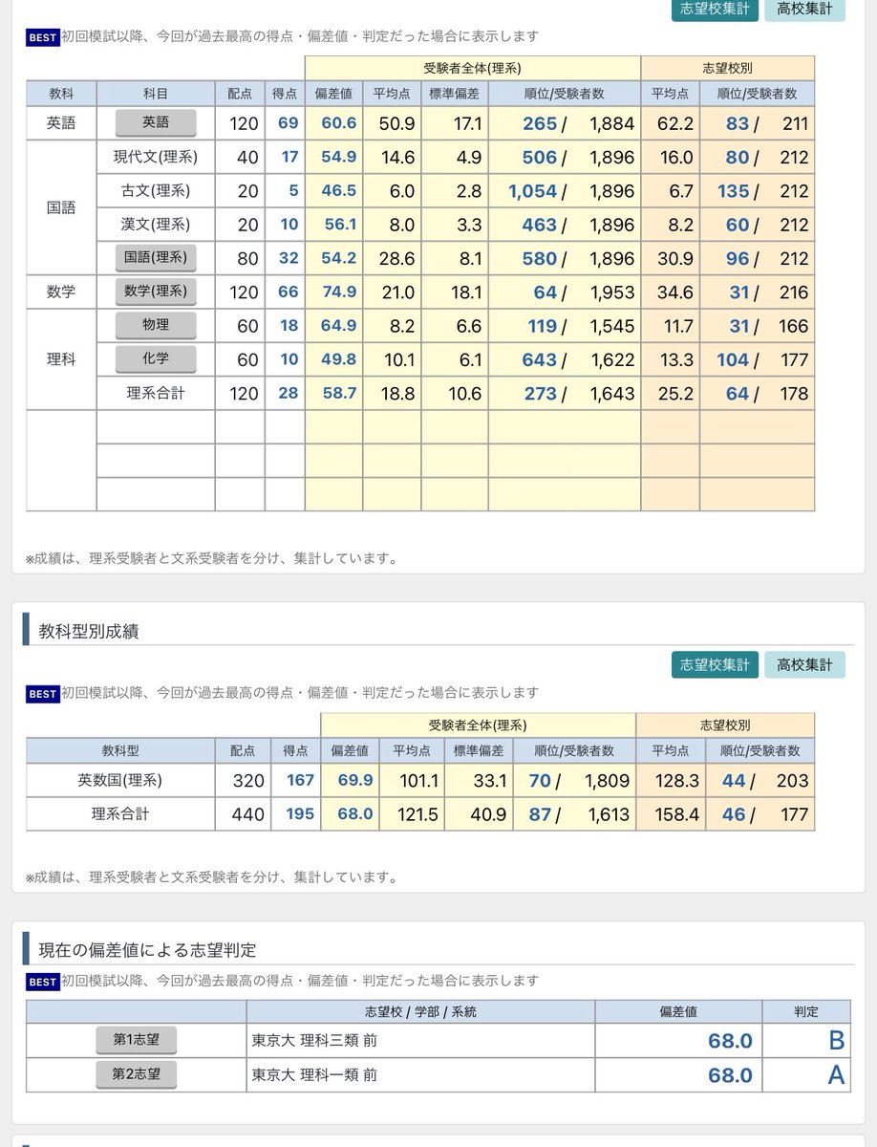
Task: Click 高校集計 button above the subject score table
Action: point(804,11)
